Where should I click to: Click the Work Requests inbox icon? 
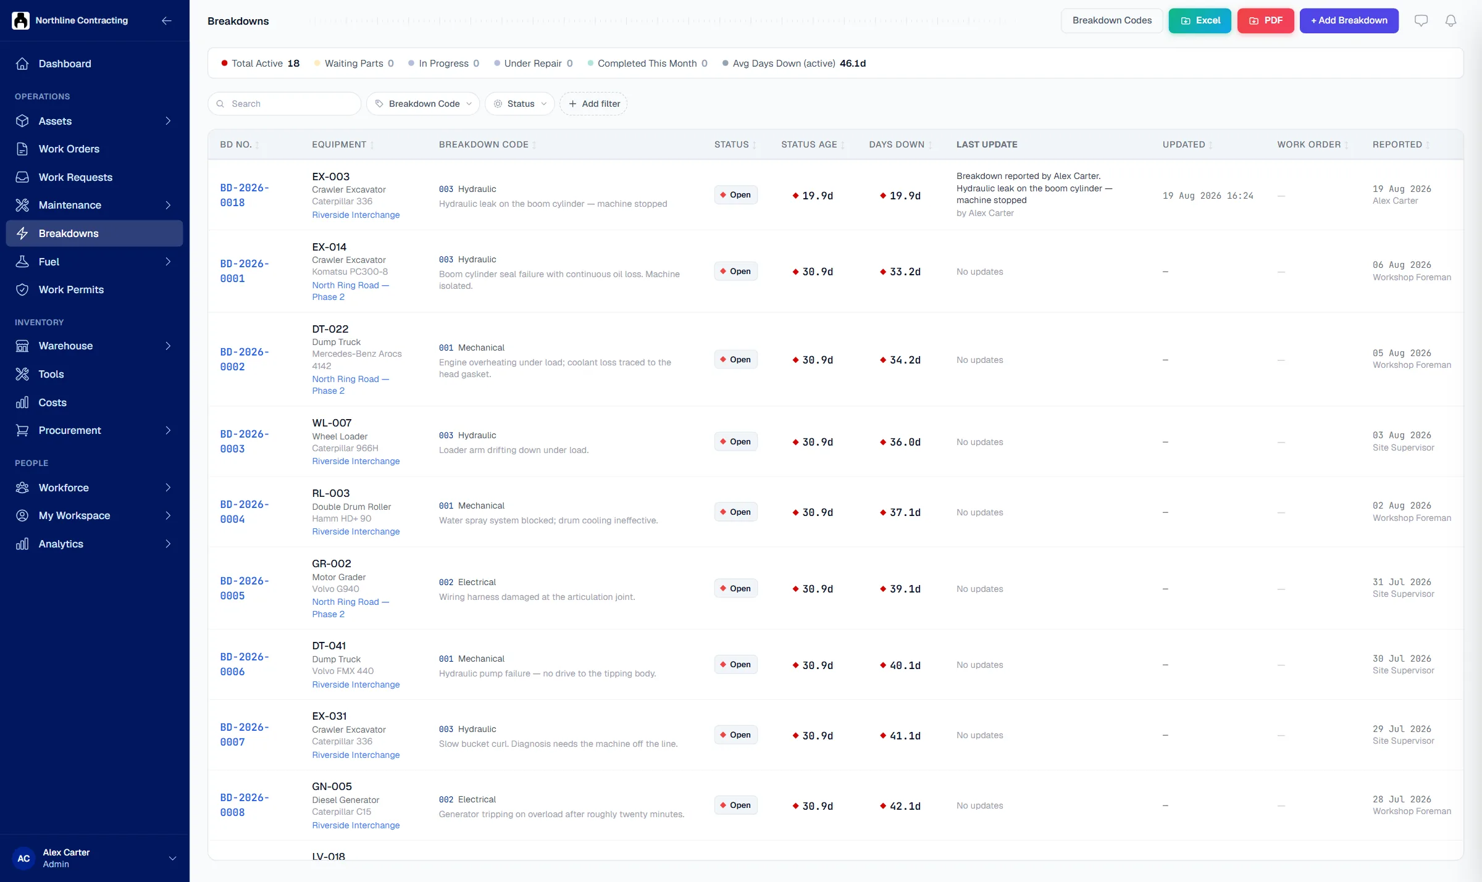[x=22, y=177]
